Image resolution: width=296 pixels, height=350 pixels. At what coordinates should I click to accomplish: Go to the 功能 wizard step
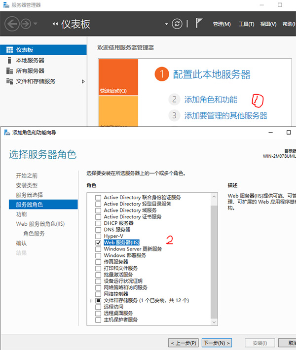[21, 214]
